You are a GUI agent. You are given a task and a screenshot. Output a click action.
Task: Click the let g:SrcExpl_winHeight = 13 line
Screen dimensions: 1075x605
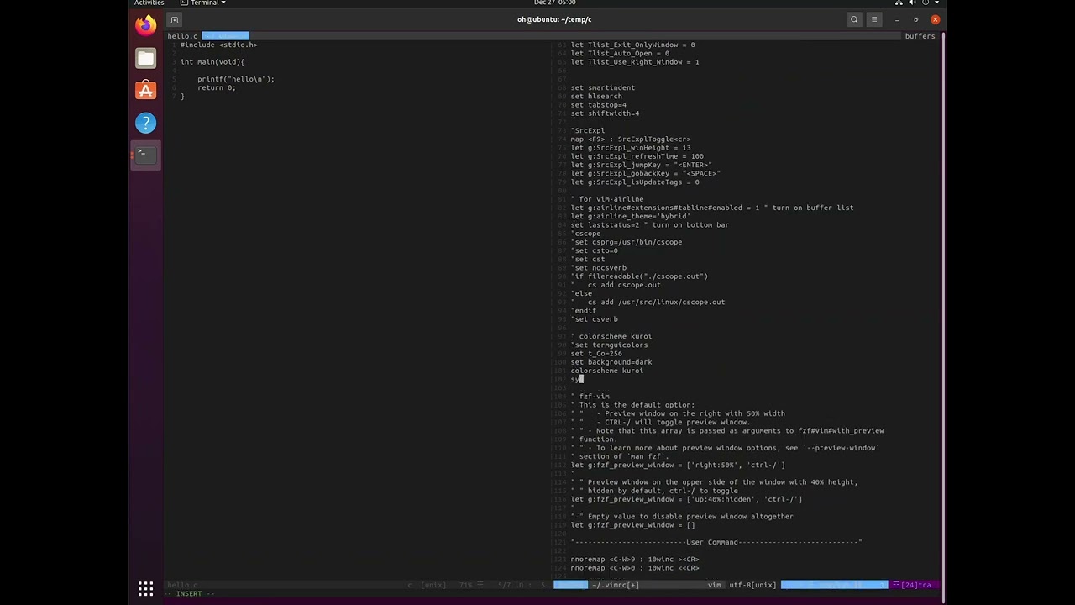631,148
